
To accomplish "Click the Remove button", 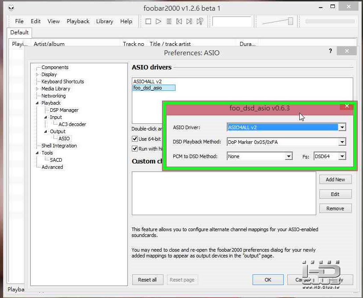I will tap(335, 208).
